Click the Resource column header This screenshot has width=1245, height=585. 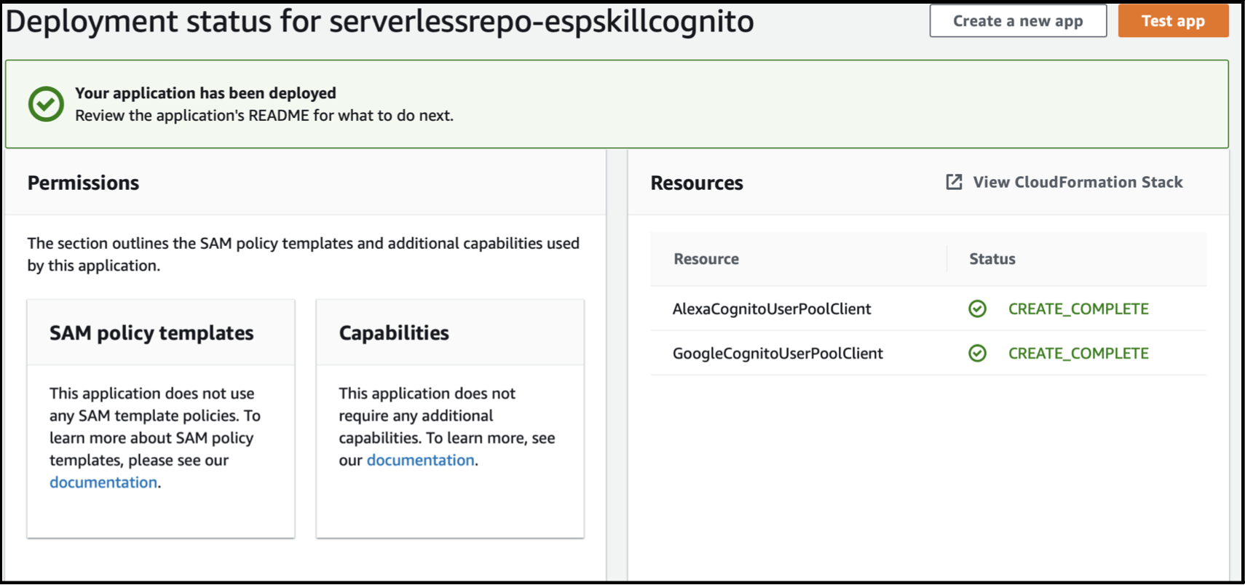(x=706, y=259)
